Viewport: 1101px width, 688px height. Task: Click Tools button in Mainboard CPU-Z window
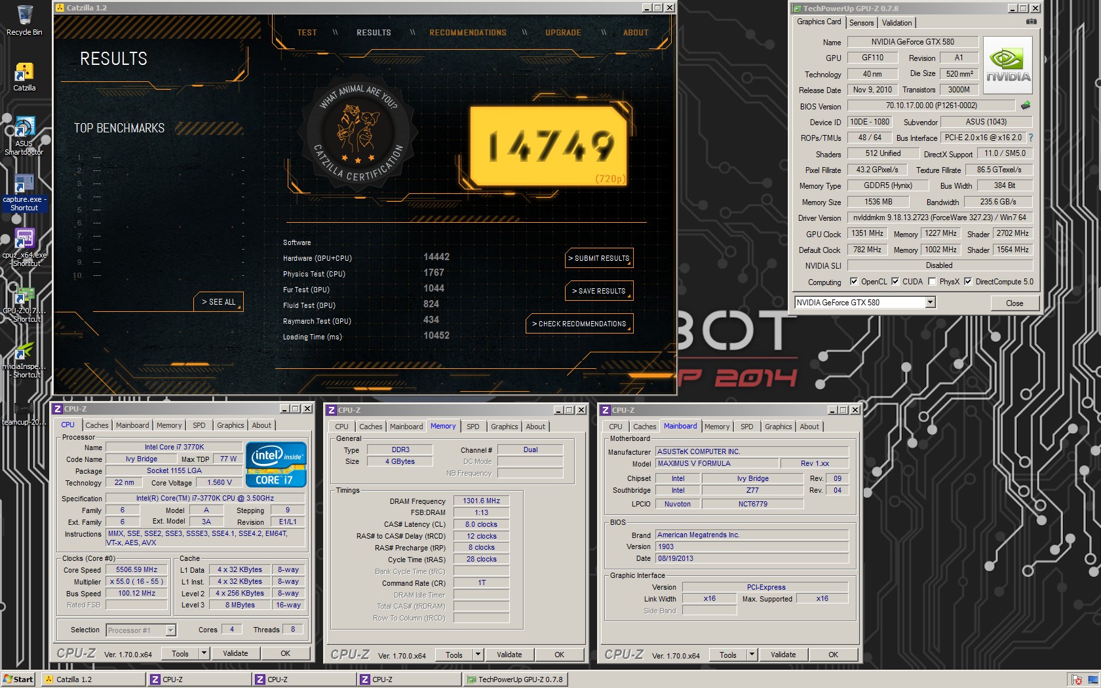coord(727,655)
